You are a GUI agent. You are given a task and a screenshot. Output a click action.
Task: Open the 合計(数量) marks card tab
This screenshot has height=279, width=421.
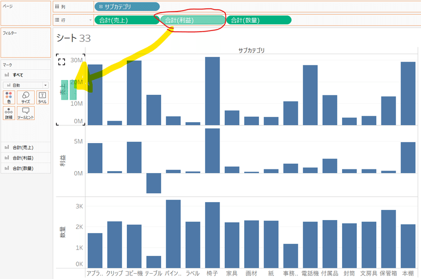tap(26, 168)
